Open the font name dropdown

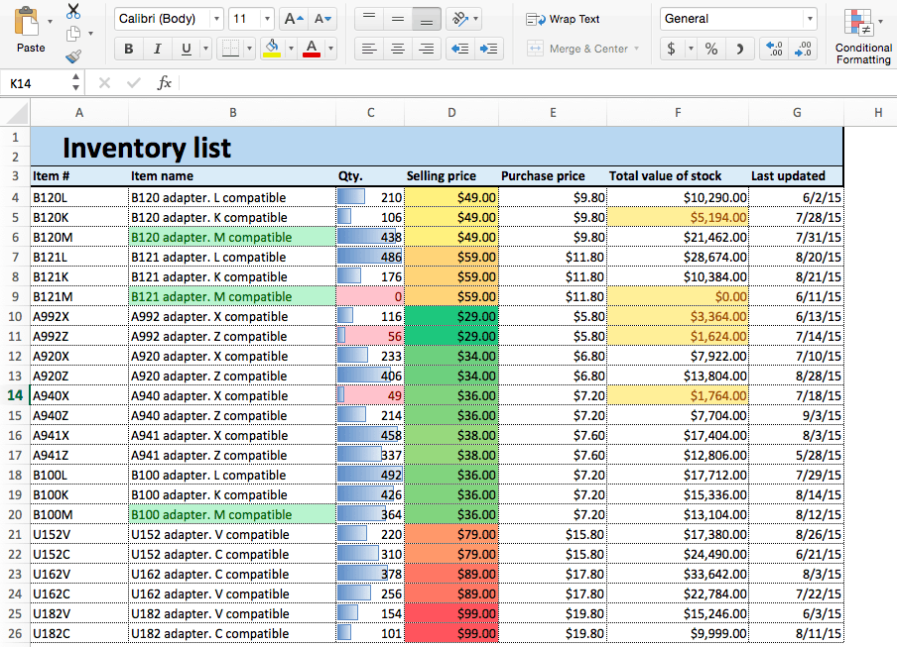click(x=215, y=18)
